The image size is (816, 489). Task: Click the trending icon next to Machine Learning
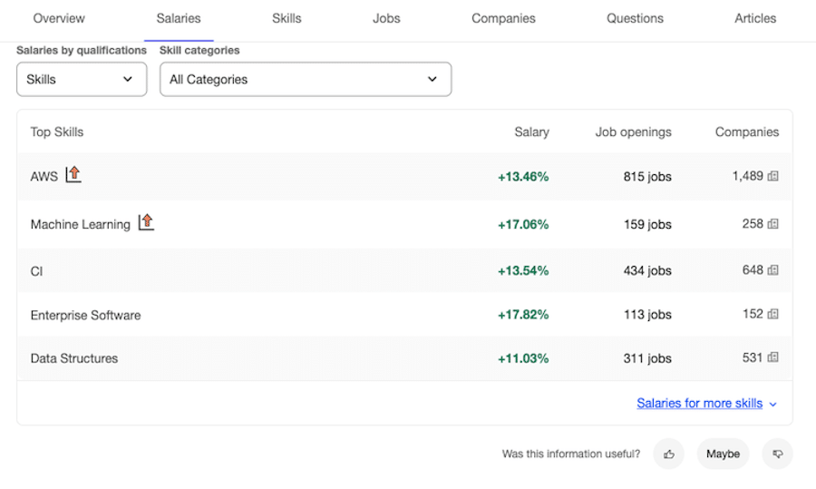[x=146, y=222]
